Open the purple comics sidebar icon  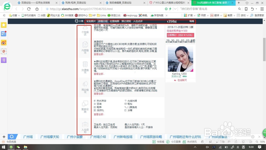(x=3, y=60)
